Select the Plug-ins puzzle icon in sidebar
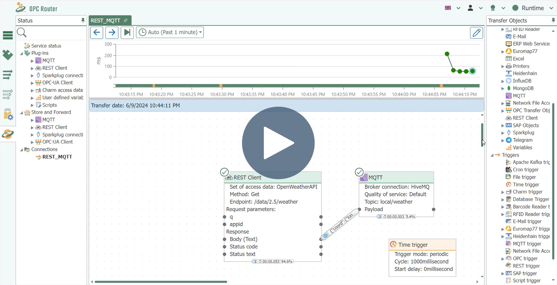Viewport: 557px width, 285px height. coord(8,55)
